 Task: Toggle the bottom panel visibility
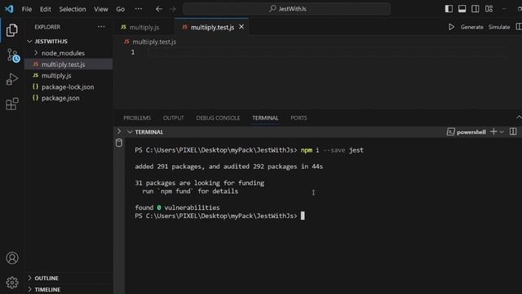click(x=462, y=9)
